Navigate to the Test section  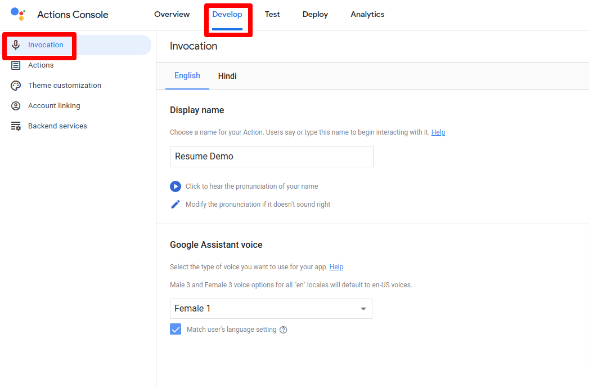(272, 14)
